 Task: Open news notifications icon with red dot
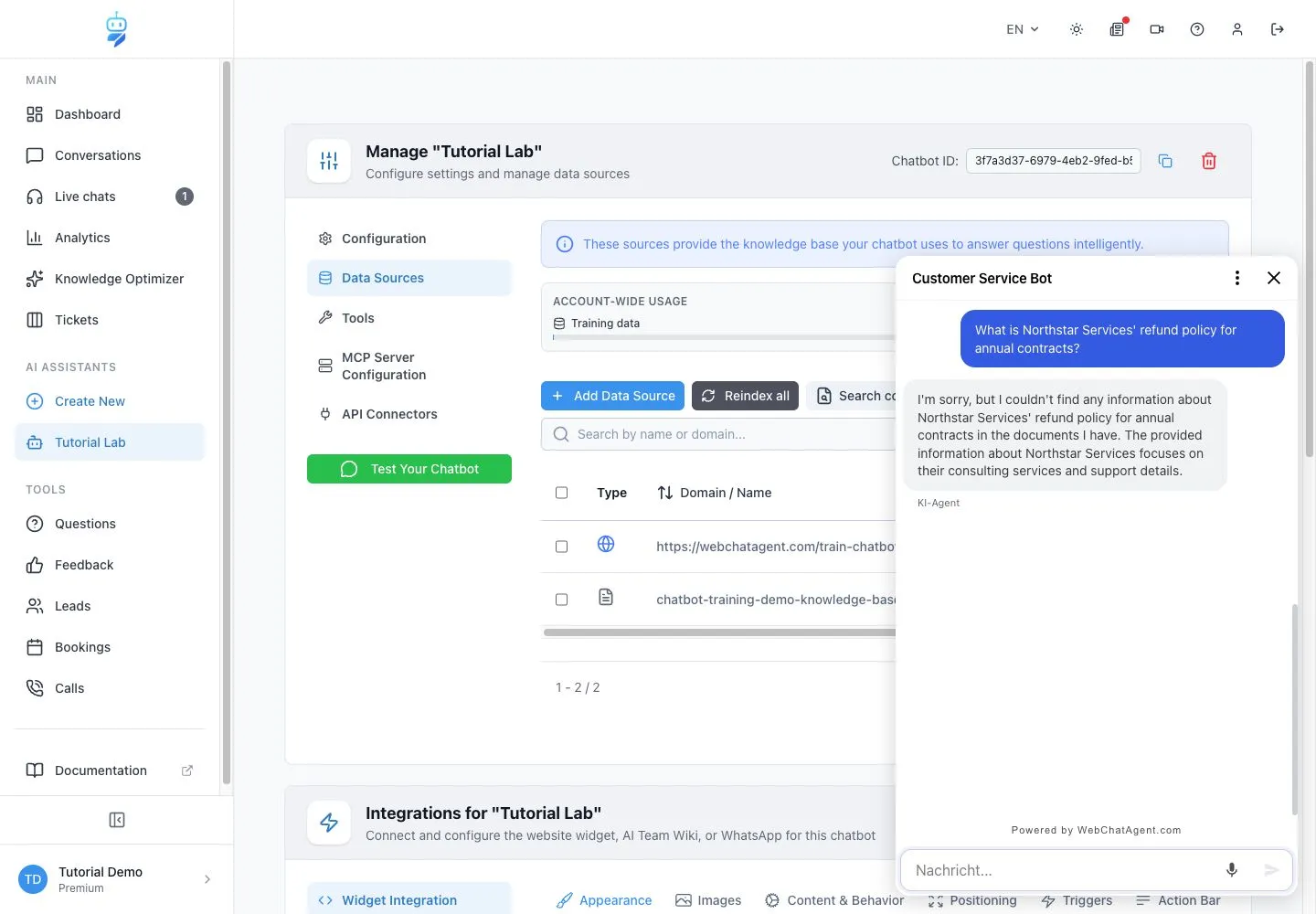(x=1117, y=29)
